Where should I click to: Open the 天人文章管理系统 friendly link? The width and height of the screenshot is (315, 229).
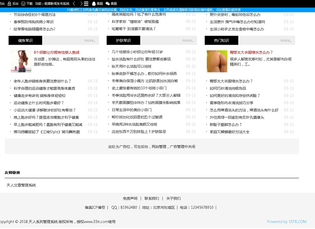tap(21, 185)
